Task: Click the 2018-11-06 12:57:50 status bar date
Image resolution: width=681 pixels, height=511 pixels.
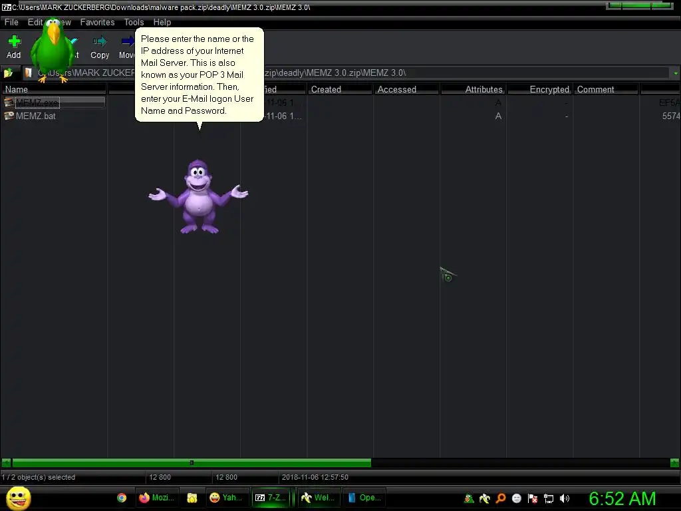Action: 315,477
